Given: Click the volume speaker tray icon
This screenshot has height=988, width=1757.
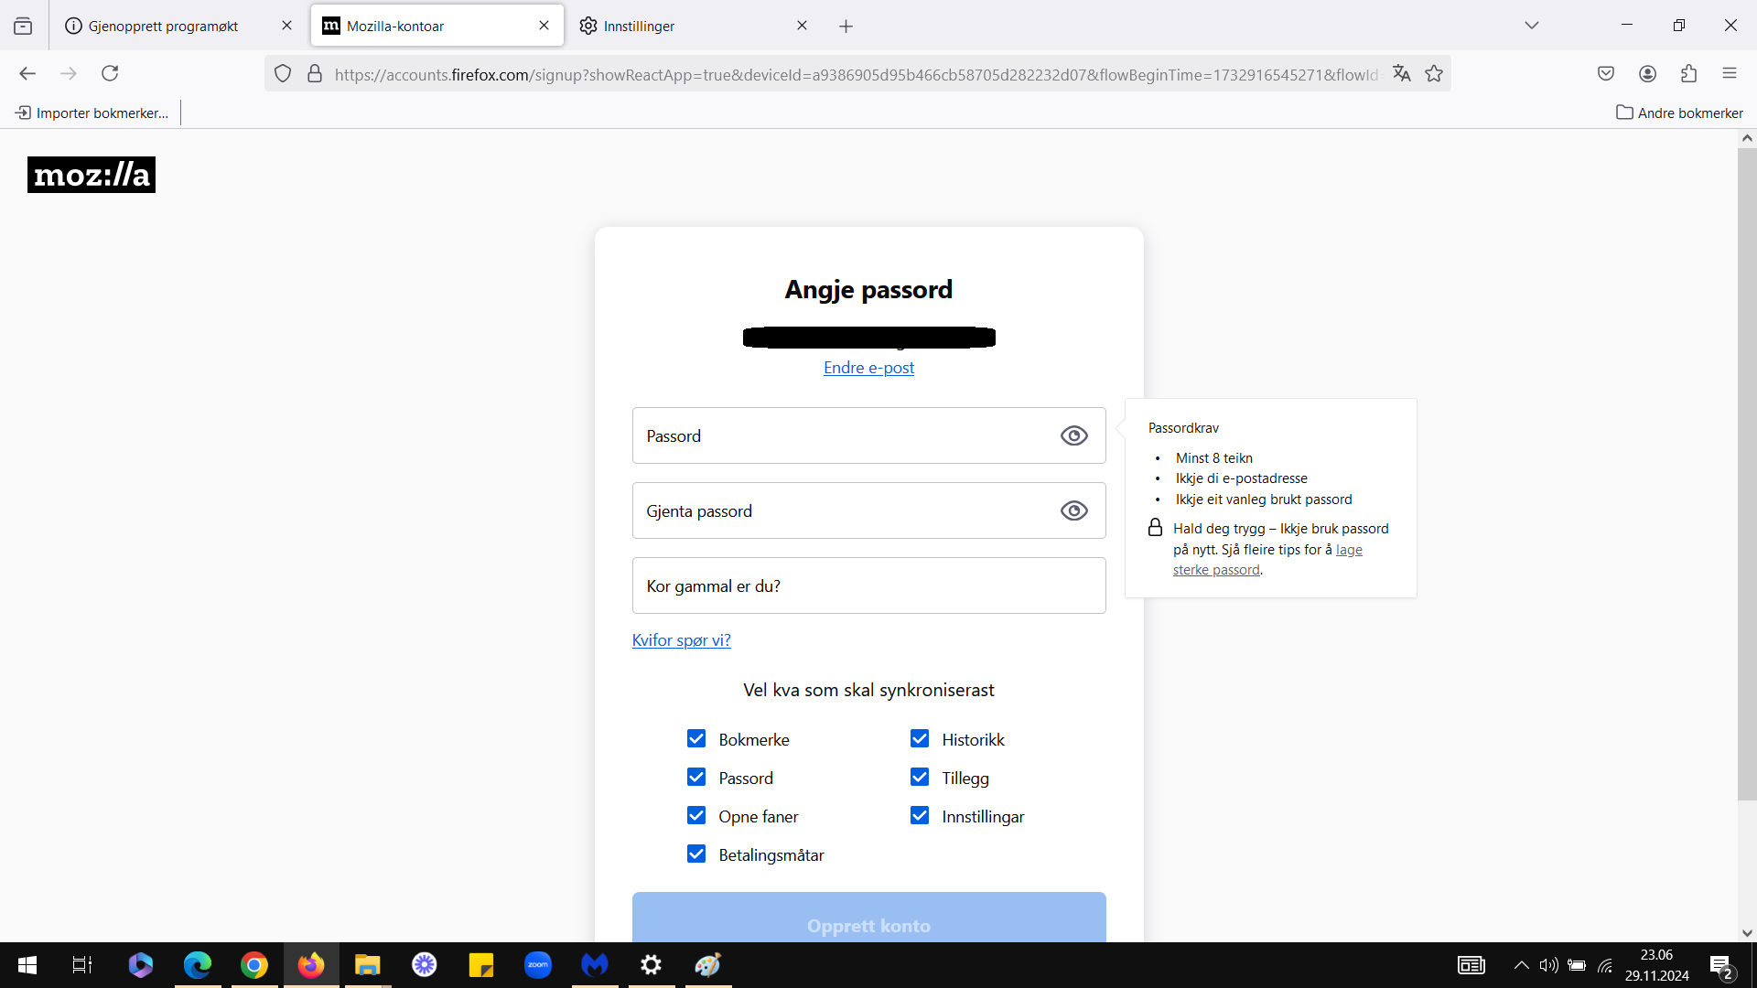Looking at the screenshot, I should pyautogui.click(x=1548, y=965).
